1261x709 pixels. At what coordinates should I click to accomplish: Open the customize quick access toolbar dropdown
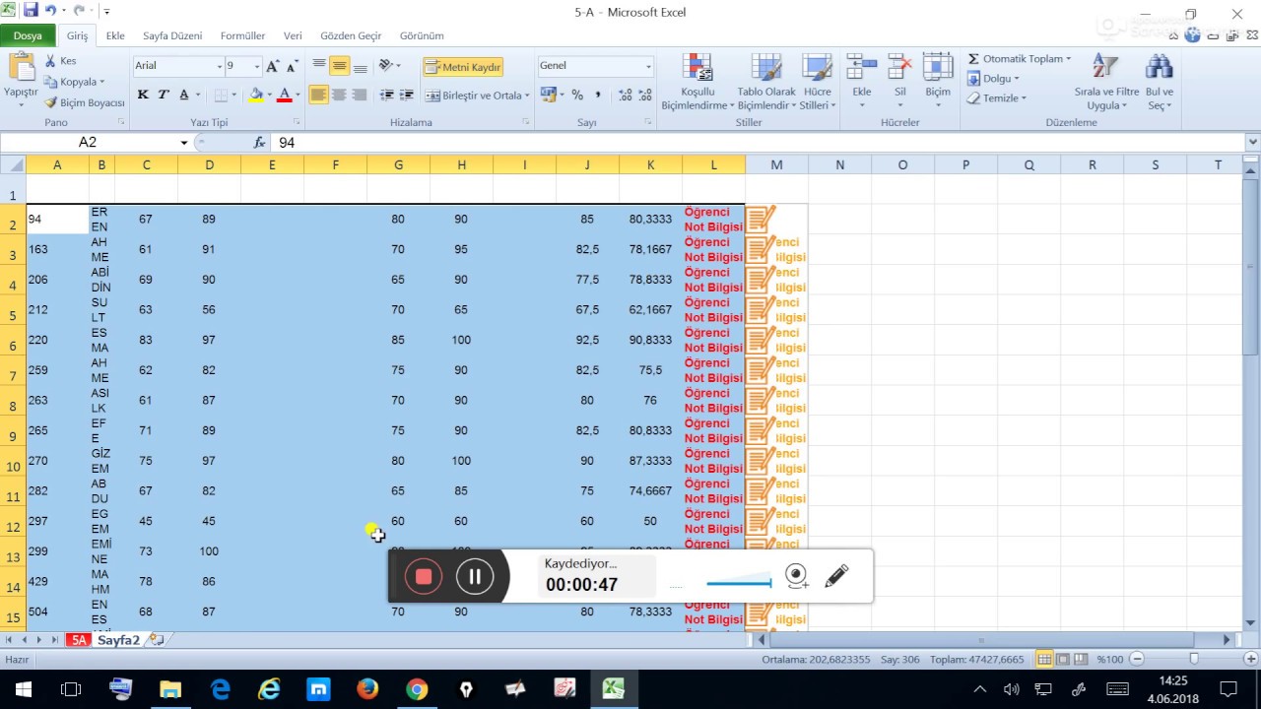(x=106, y=12)
